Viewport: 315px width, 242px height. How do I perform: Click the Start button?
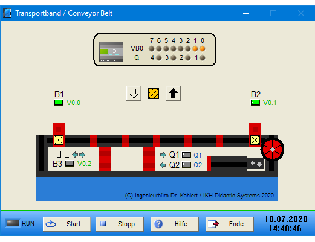coord(67,224)
